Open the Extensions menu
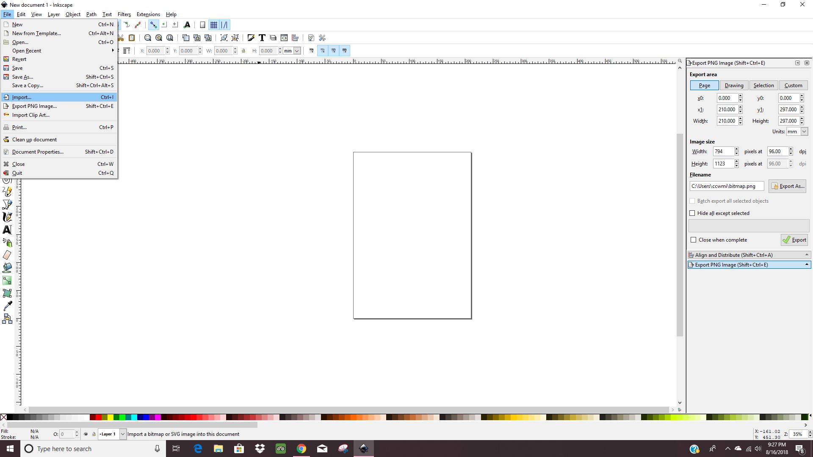813x457 pixels. coord(148,14)
